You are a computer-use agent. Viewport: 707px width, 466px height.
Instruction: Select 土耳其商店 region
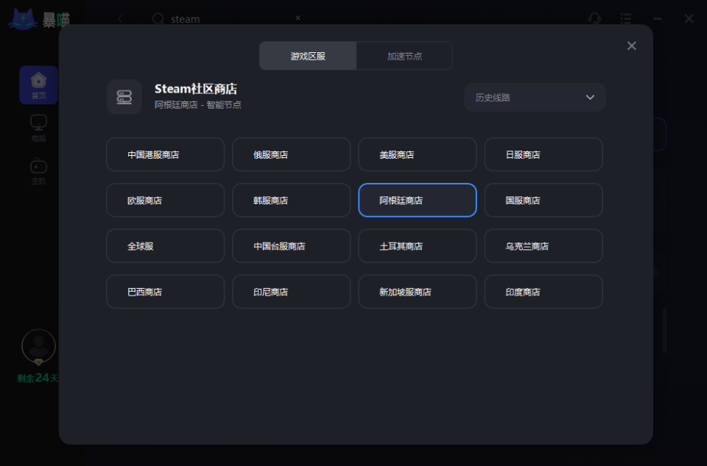pos(418,246)
